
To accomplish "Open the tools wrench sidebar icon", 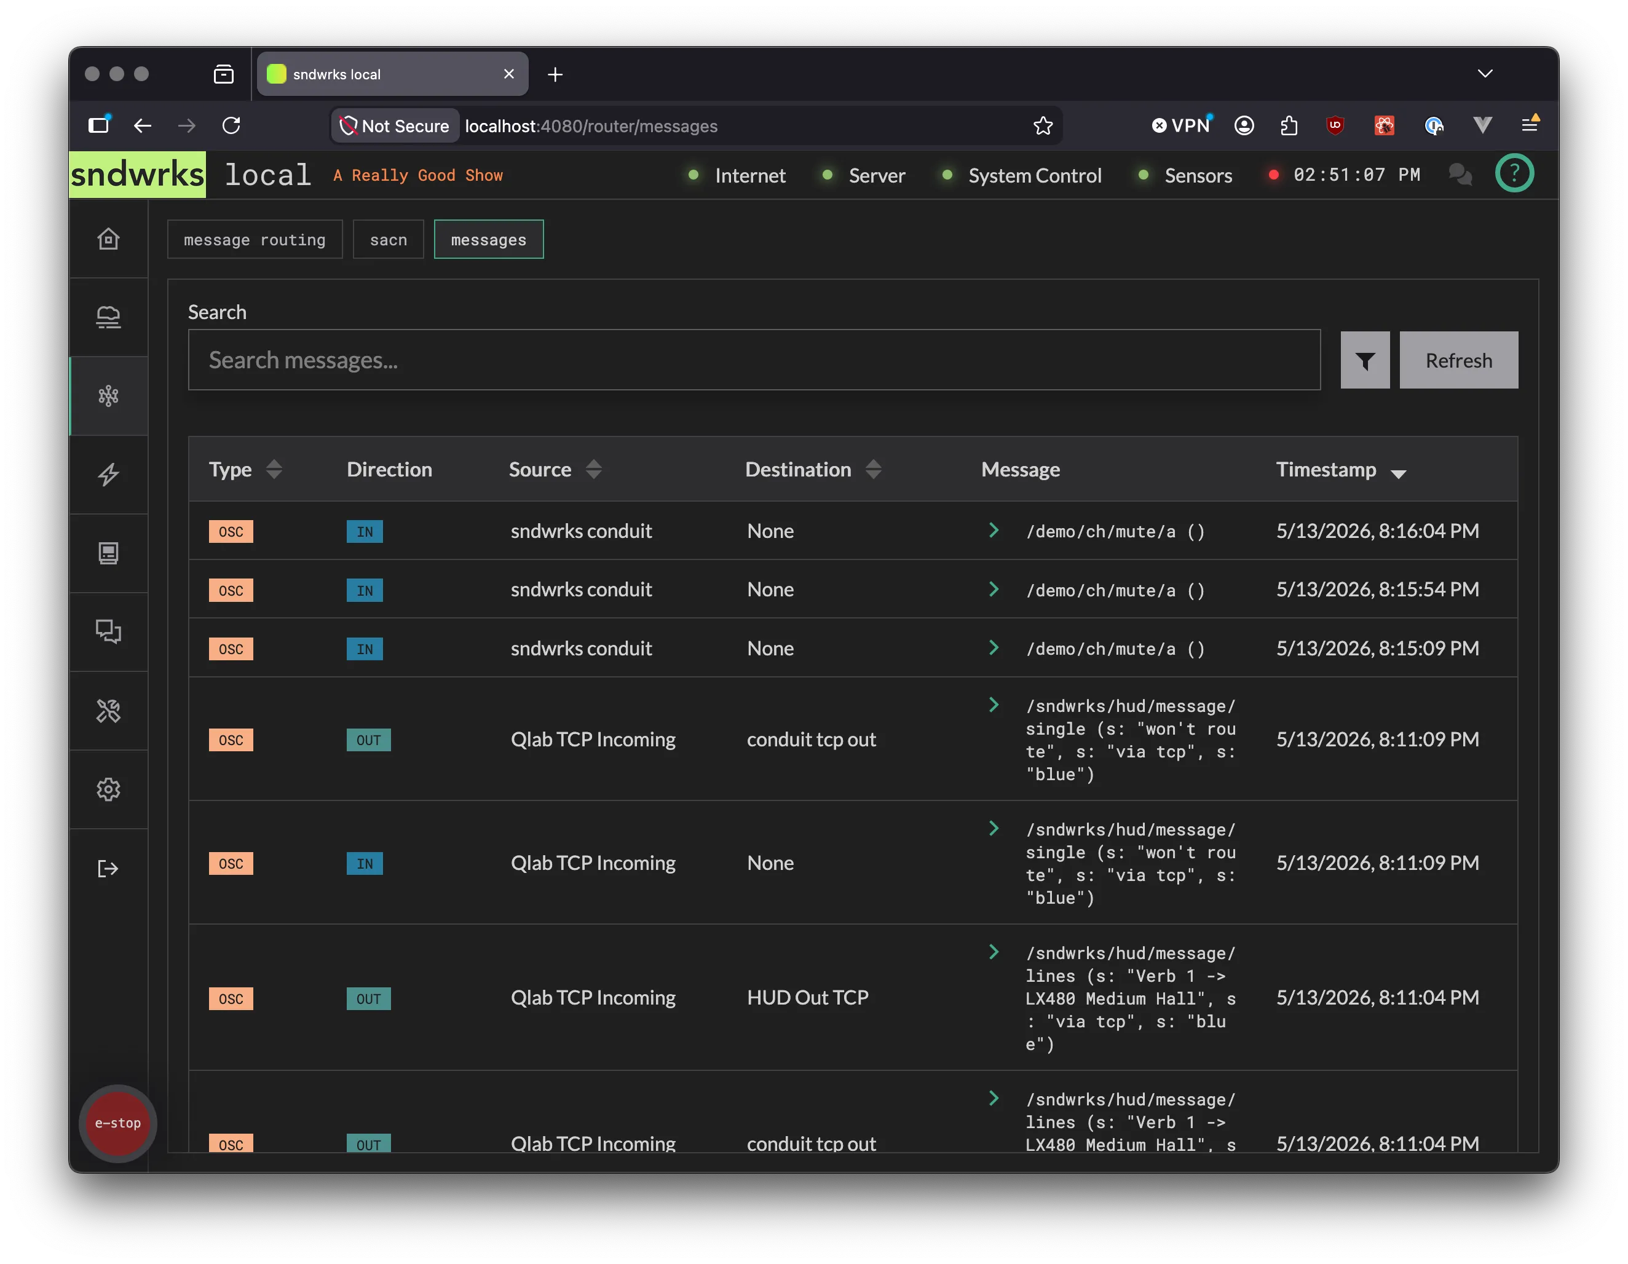I will (x=109, y=711).
